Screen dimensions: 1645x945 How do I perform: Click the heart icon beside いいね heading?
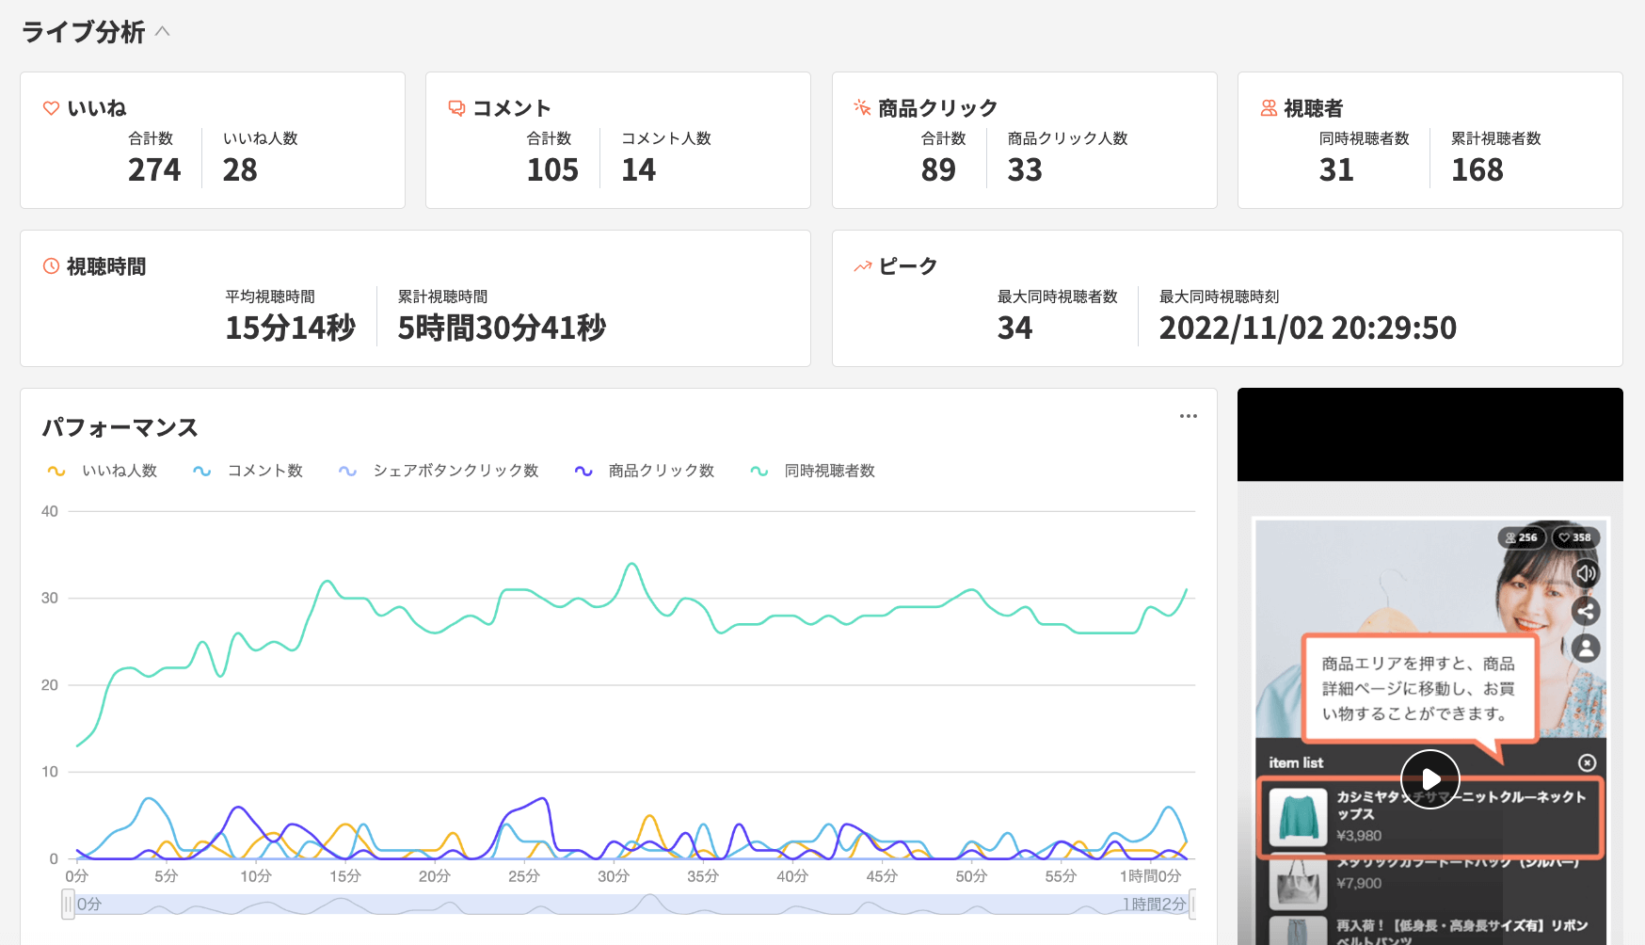pyautogui.click(x=52, y=108)
